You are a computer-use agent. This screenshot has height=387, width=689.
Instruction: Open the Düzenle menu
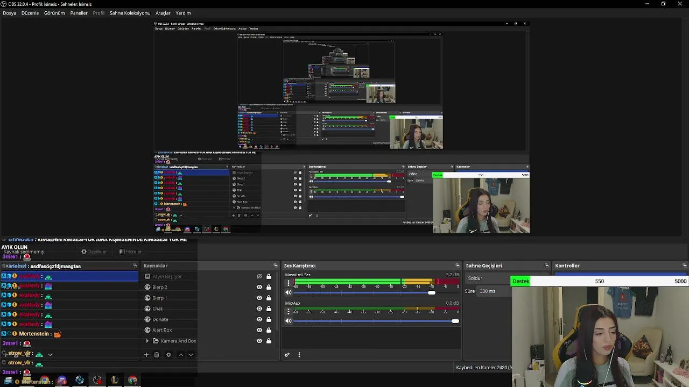(x=30, y=13)
